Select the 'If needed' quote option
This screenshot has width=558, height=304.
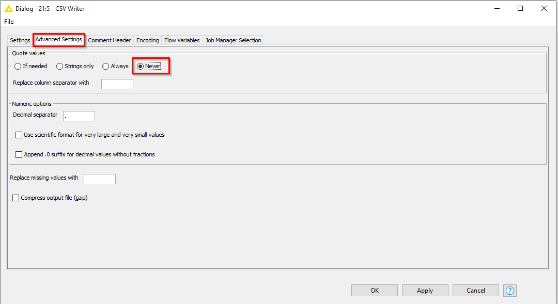(18, 66)
